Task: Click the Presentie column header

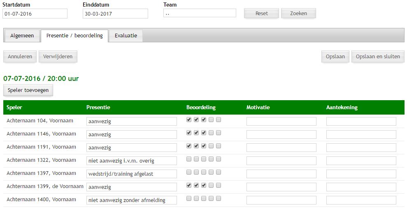Action: pyautogui.click(x=98, y=108)
